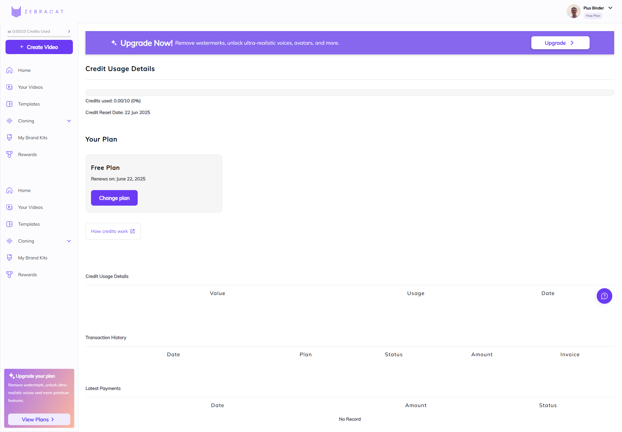Go to lower Your Videos menu item
Screen dimensions: 622x432
coord(30,207)
